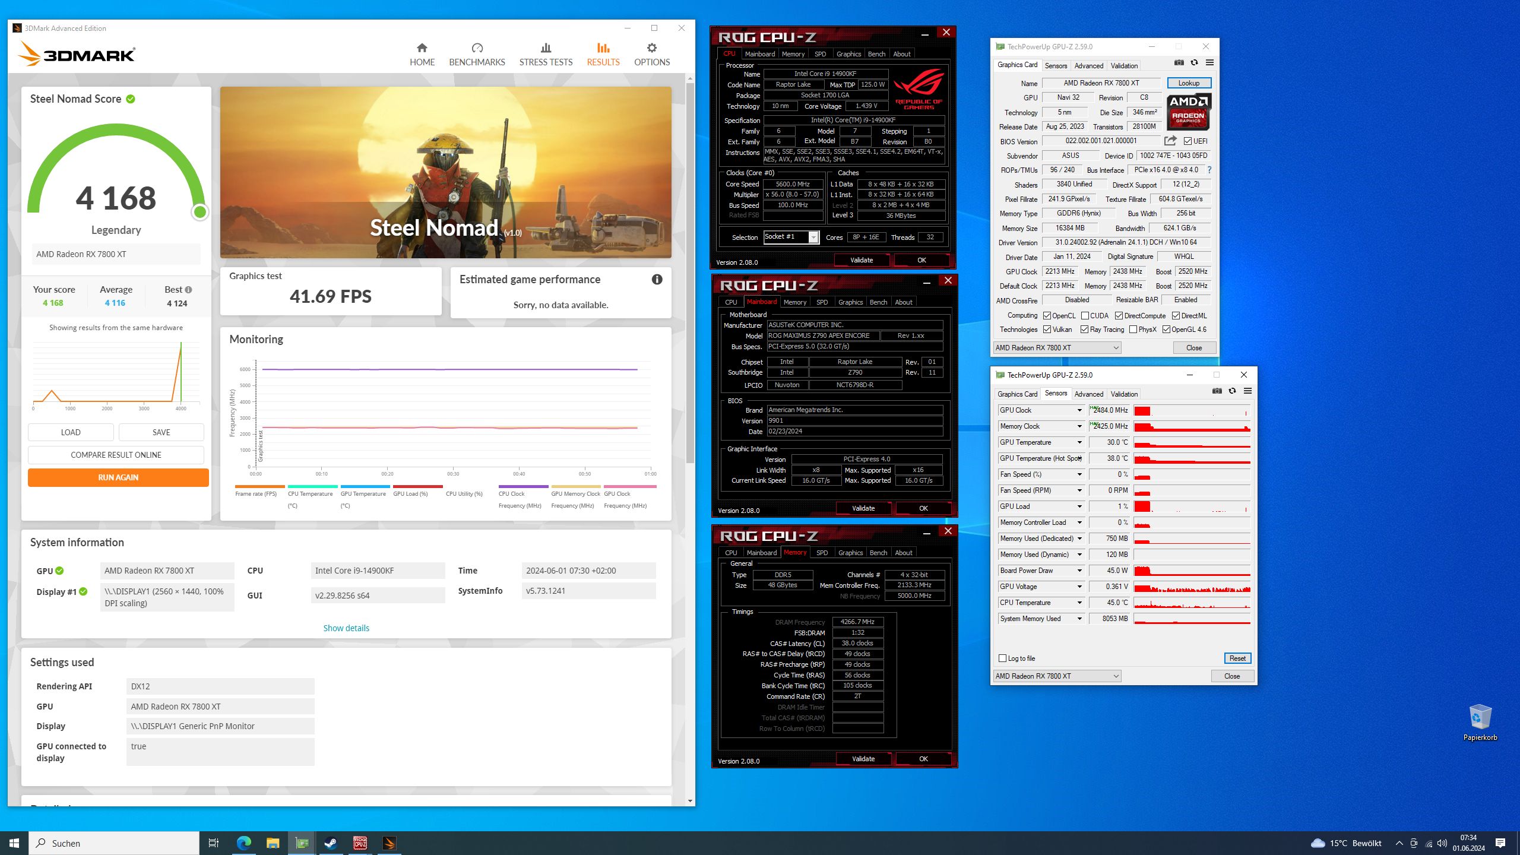
Task: Click refresh icon in GPU-Z Sensors window
Action: [x=1233, y=391]
